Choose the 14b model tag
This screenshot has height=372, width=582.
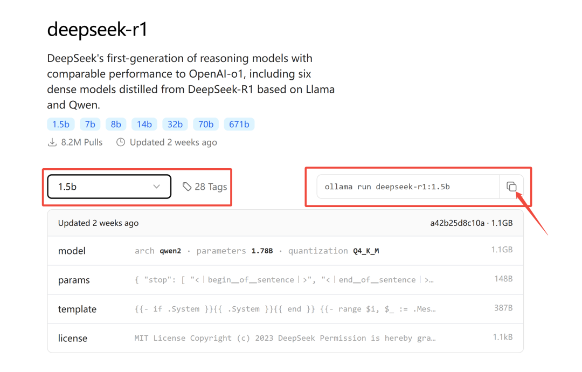pos(144,125)
